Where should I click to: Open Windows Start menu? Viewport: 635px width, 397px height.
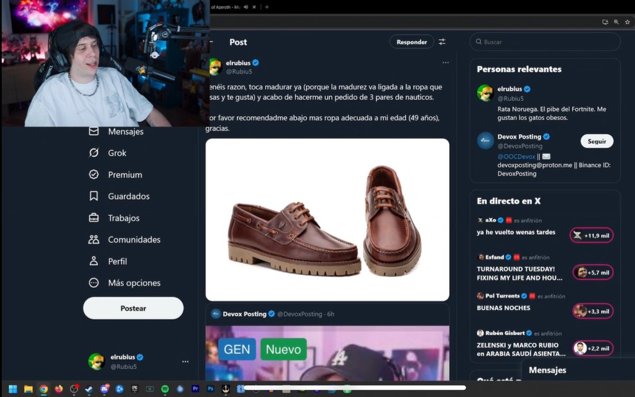pos(13,389)
